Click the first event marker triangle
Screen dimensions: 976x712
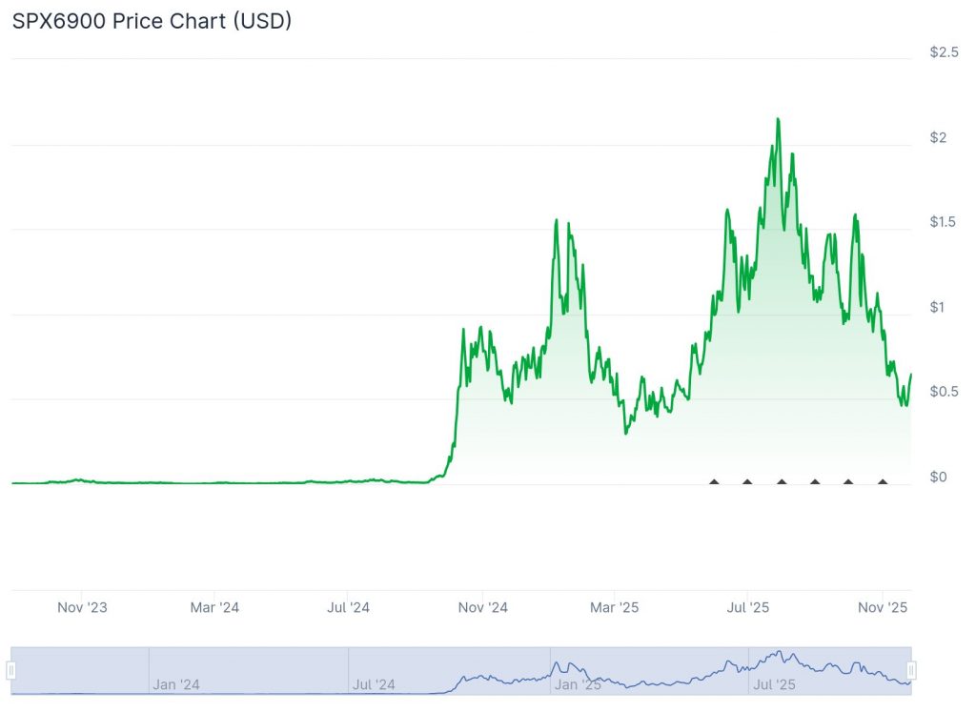[714, 481]
